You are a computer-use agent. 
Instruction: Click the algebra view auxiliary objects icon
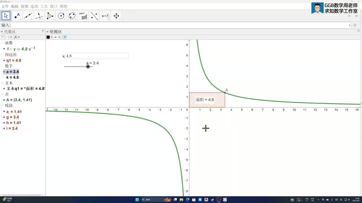pyautogui.click(x=3, y=37)
